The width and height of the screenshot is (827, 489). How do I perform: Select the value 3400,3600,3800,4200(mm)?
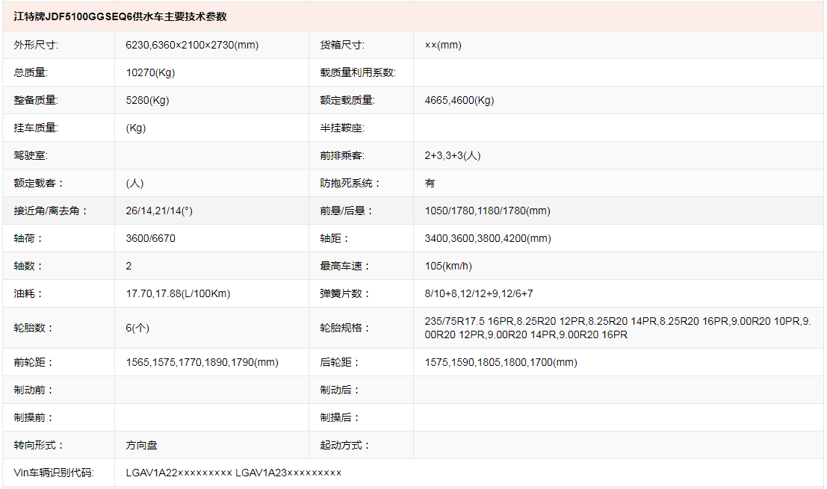488,239
